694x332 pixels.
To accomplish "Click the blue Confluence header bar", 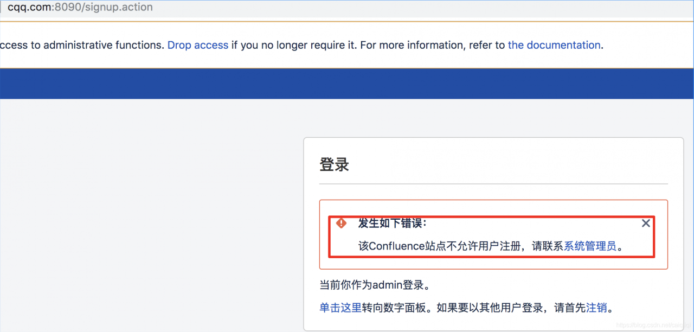I will point(347,84).
